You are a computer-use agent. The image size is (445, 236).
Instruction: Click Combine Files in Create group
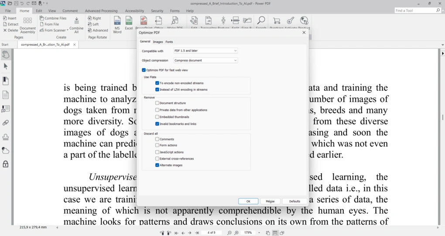[53, 18]
